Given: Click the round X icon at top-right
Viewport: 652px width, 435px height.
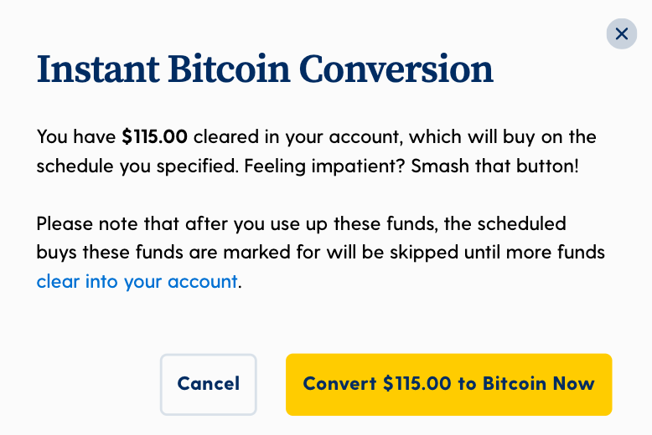Looking at the screenshot, I should pyautogui.click(x=621, y=33).
